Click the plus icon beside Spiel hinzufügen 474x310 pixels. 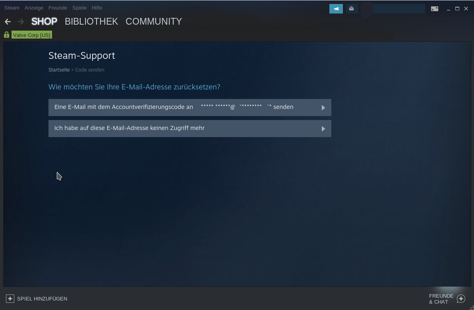(10, 298)
